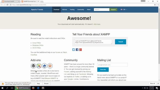Image resolution: width=160 pixels, height=90 pixels.
Task: Open the Forums link in Community
Action: pyautogui.click(x=67, y=72)
